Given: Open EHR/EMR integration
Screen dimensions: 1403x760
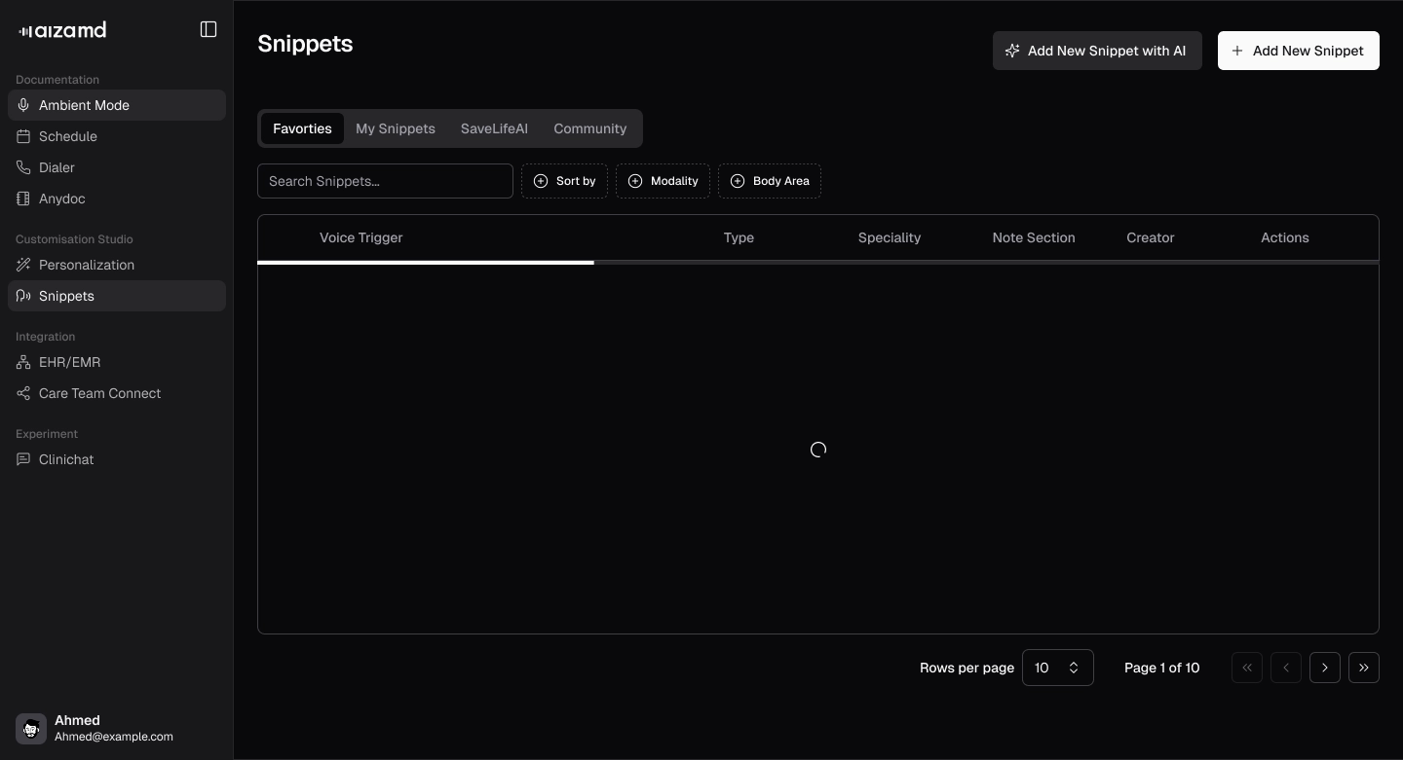Looking at the screenshot, I should pyautogui.click(x=117, y=362).
